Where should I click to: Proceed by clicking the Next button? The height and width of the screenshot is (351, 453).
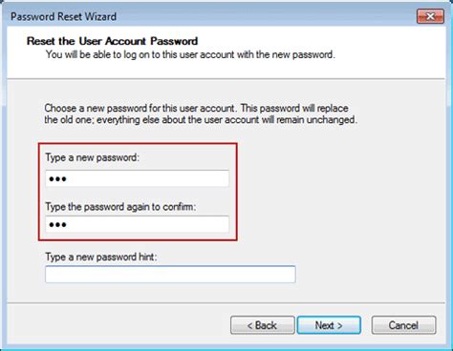coord(329,325)
